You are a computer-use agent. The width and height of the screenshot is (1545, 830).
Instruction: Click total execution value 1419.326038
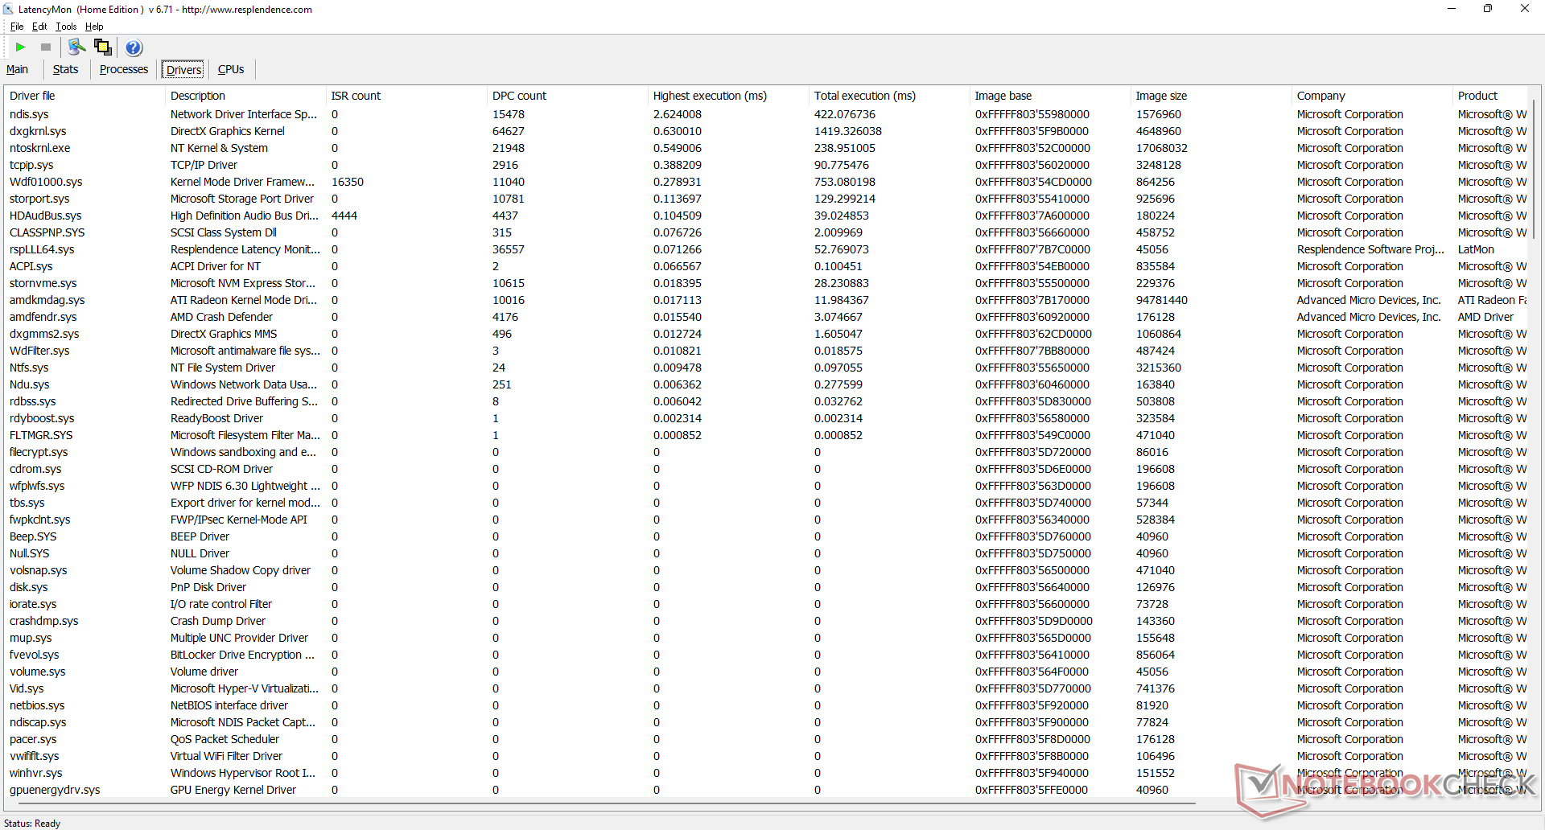[848, 131]
